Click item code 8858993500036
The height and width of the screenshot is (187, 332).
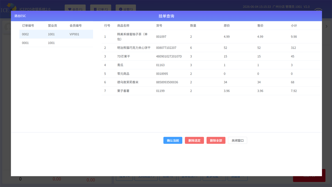[167, 82]
